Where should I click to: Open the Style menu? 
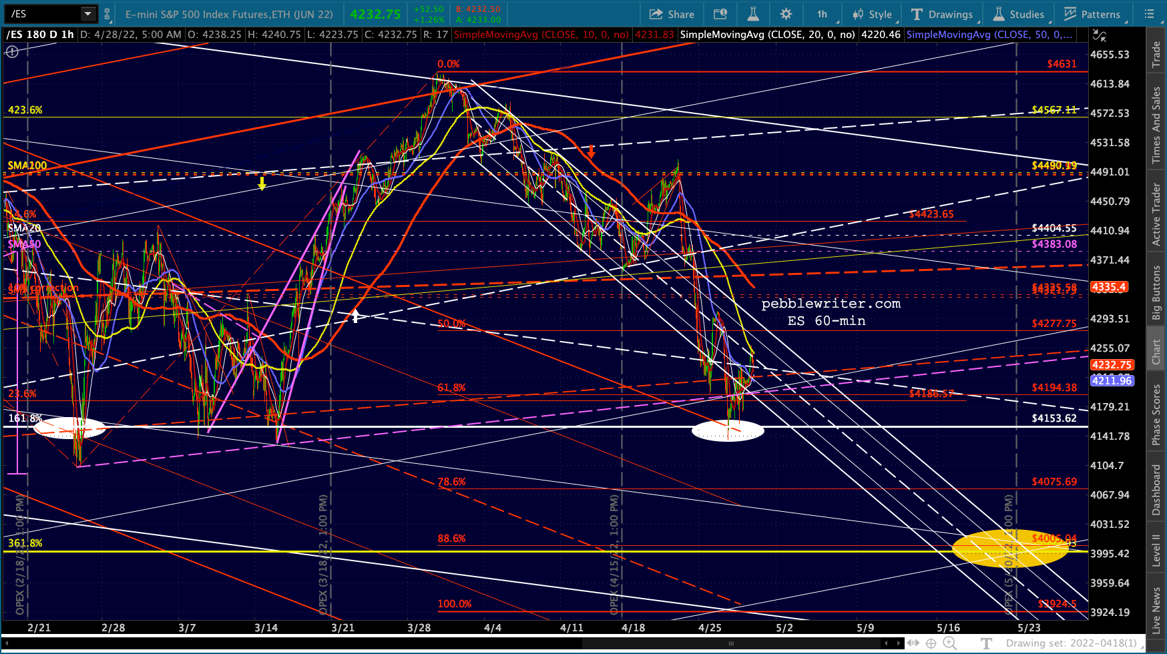[872, 14]
